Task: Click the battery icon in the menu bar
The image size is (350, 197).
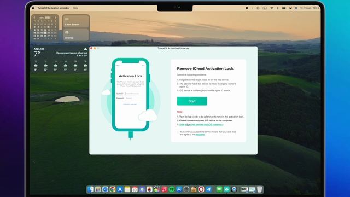Action: click(x=284, y=8)
